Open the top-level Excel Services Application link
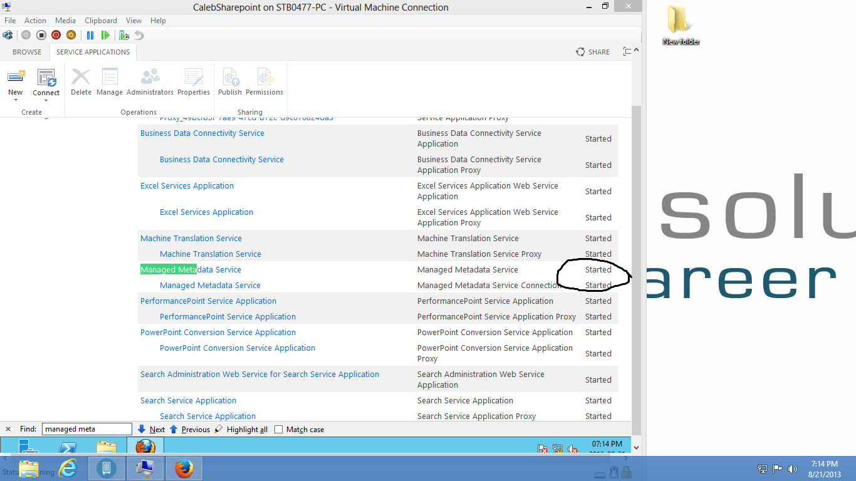856x481 pixels. coord(187,186)
